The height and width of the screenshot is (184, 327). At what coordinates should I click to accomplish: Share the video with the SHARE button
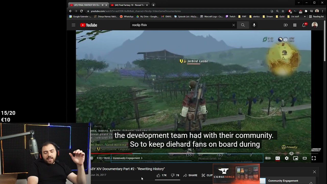[x=190, y=175]
